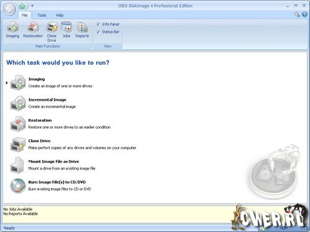Click the yellow info panel jobs area
This screenshot has width=310, height=232.
pyautogui.click(x=116, y=214)
